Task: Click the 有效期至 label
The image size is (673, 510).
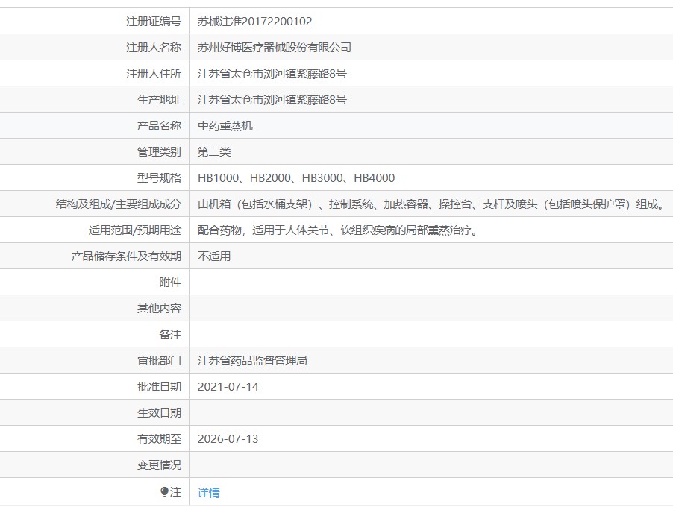Action: [x=159, y=439]
